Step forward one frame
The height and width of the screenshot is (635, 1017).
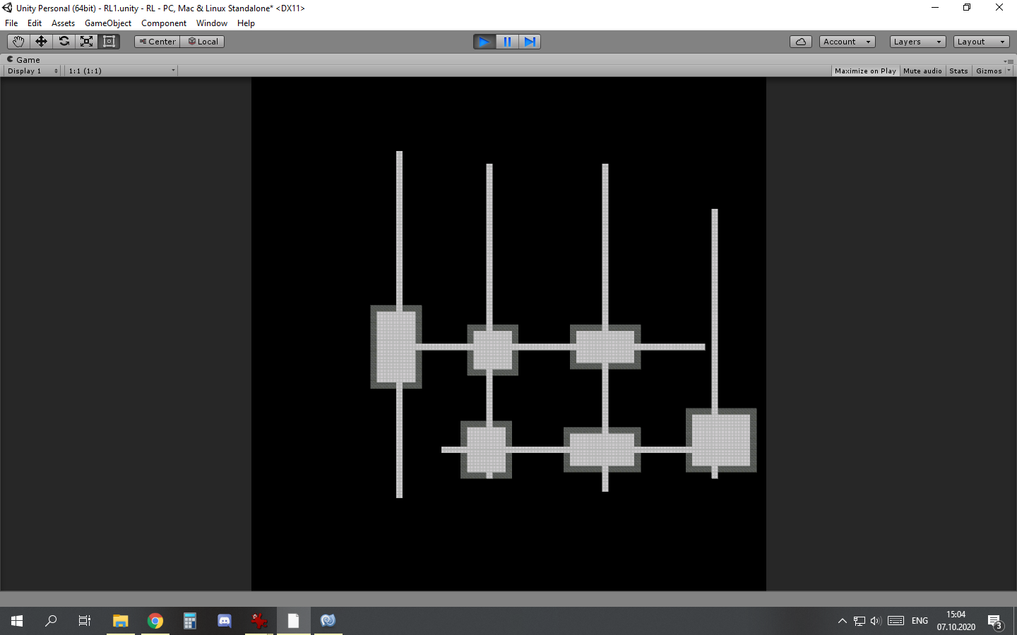530,42
